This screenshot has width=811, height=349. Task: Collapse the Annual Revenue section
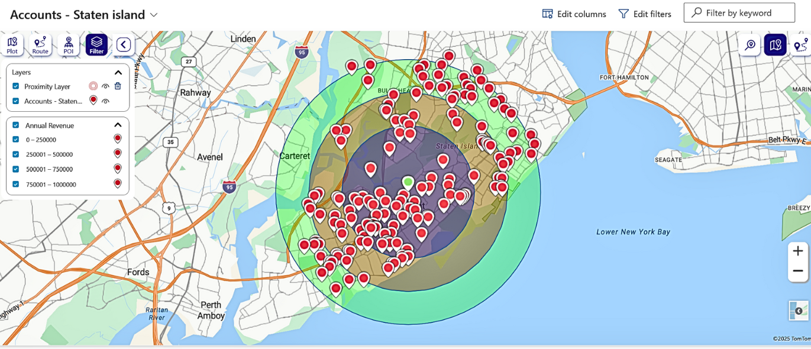(x=118, y=125)
